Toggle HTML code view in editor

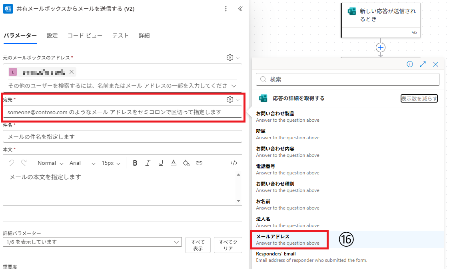[x=234, y=163]
